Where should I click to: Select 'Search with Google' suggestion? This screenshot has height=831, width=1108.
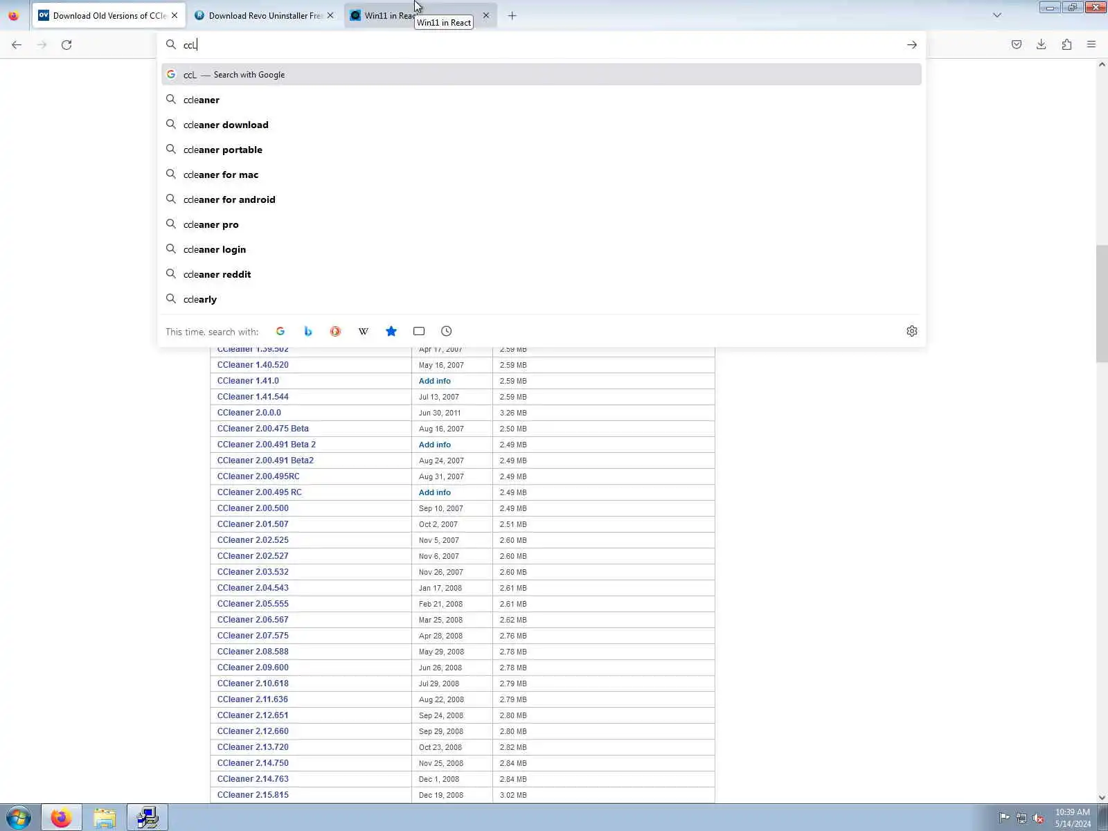542,75
